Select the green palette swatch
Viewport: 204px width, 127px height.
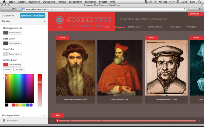[24, 105]
